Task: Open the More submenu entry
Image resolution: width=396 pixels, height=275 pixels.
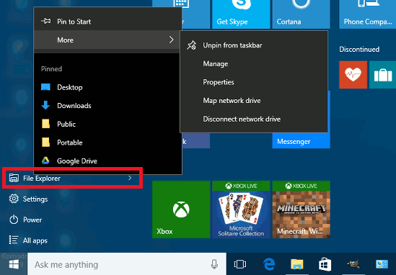Action: [x=107, y=40]
